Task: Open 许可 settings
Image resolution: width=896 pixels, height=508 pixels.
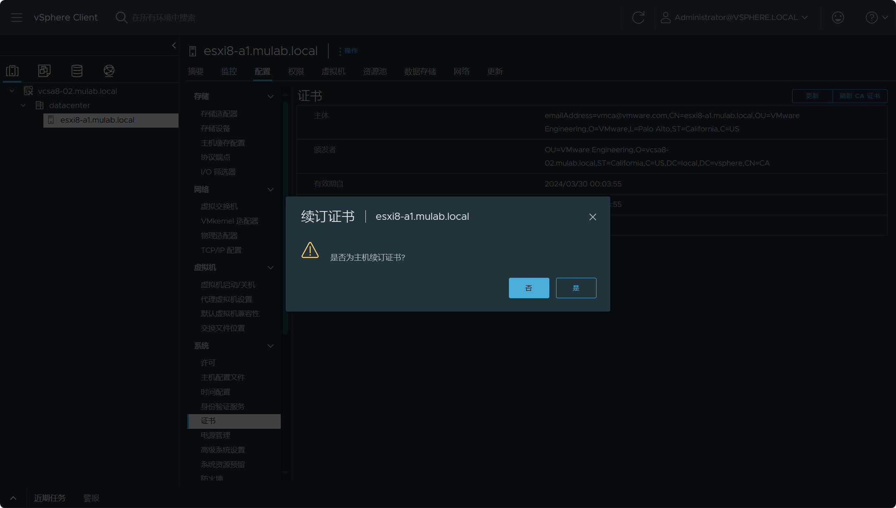Action: click(208, 363)
